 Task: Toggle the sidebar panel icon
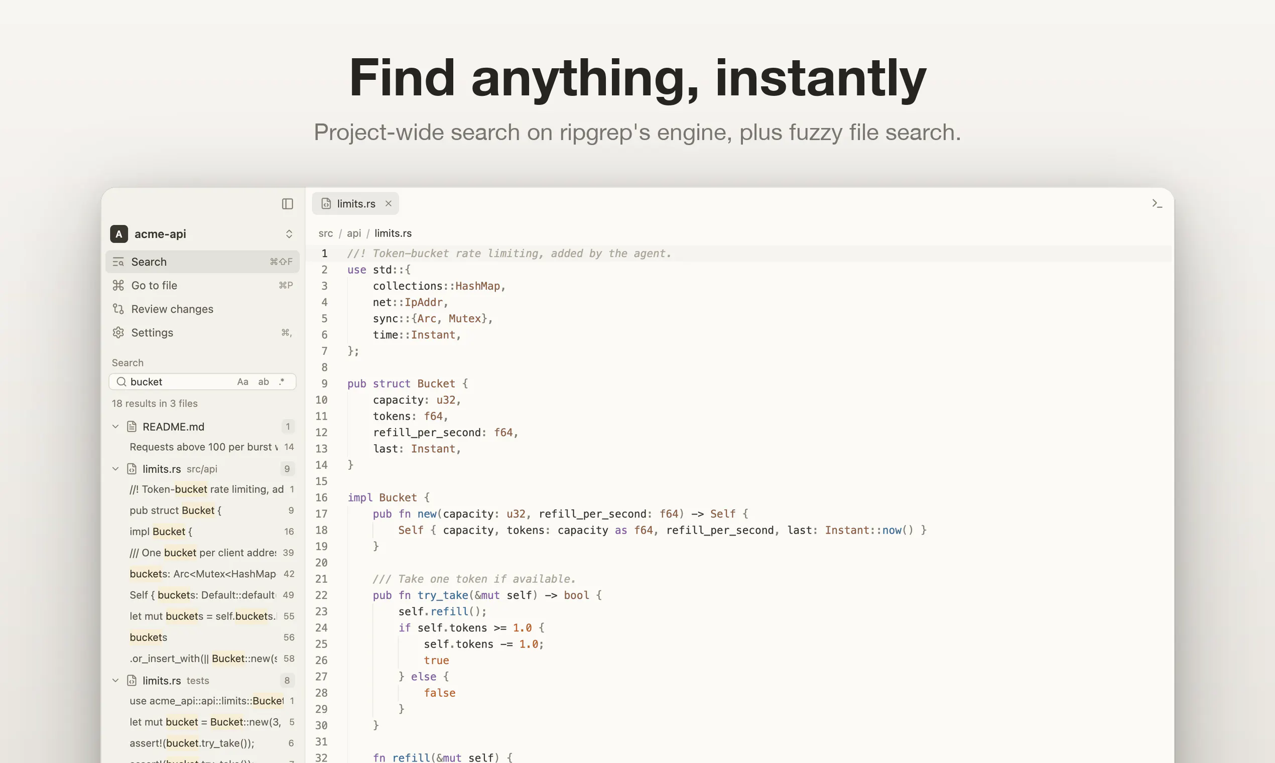point(288,204)
